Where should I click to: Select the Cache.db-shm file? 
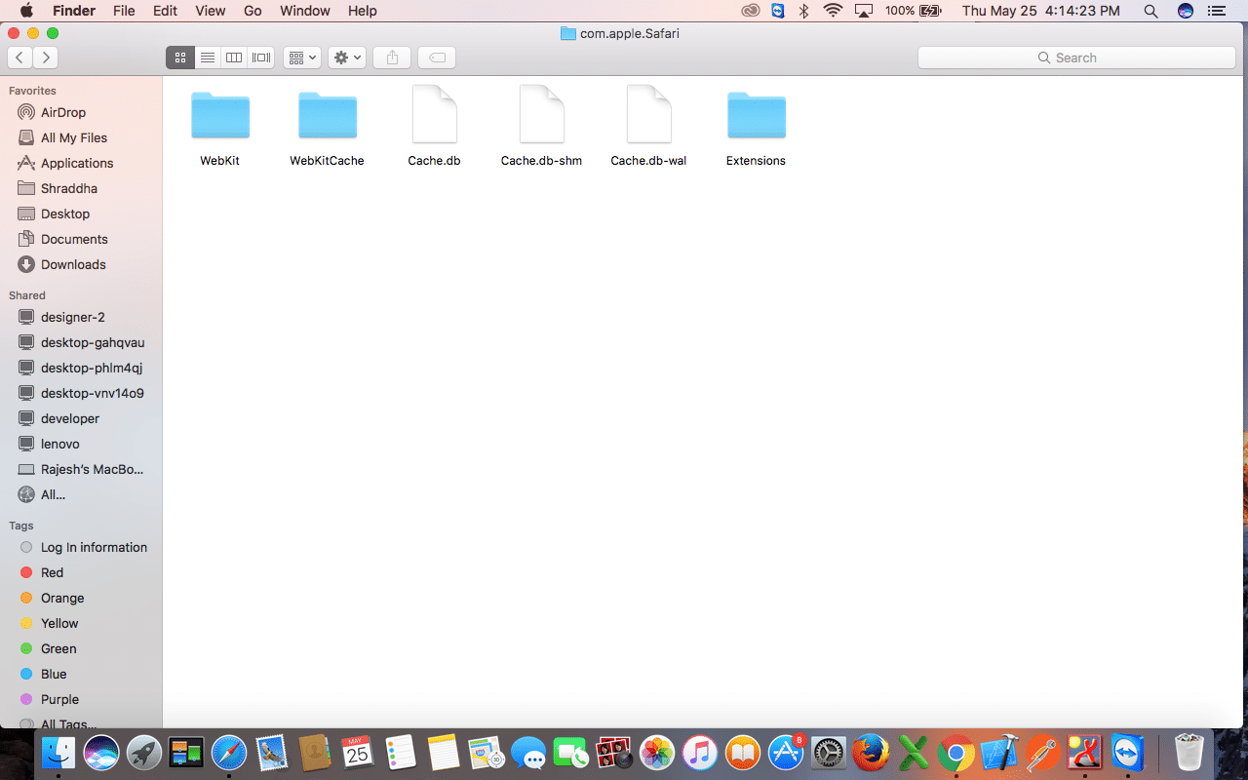(x=542, y=127)
